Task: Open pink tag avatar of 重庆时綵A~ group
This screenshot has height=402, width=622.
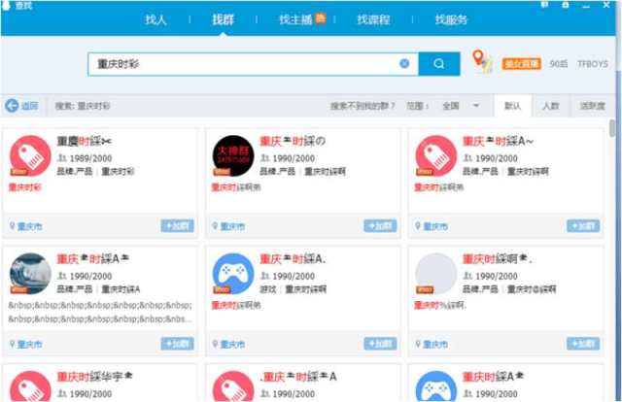Action: [436, 155]
